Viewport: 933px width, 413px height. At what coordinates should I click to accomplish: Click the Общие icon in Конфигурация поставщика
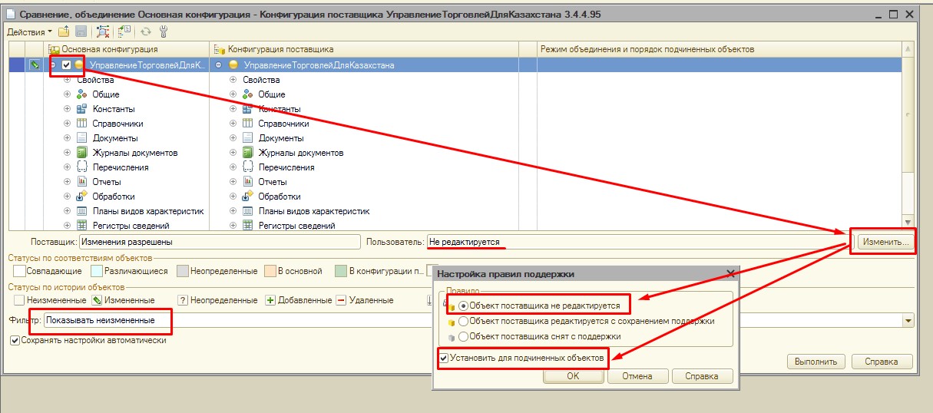point(248,94)
